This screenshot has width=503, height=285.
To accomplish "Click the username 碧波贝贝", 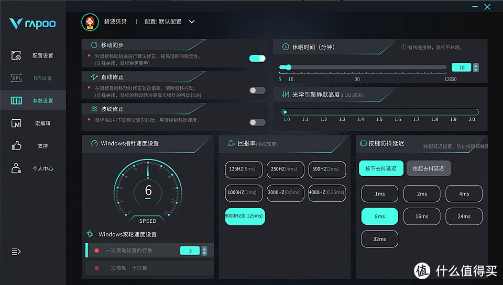I will pyautogui.click(x=115, y=21).
